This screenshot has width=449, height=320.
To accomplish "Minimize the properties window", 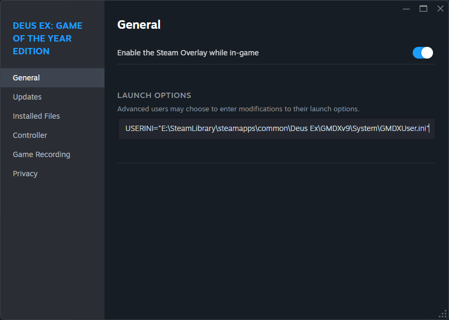I will (406, 9).
